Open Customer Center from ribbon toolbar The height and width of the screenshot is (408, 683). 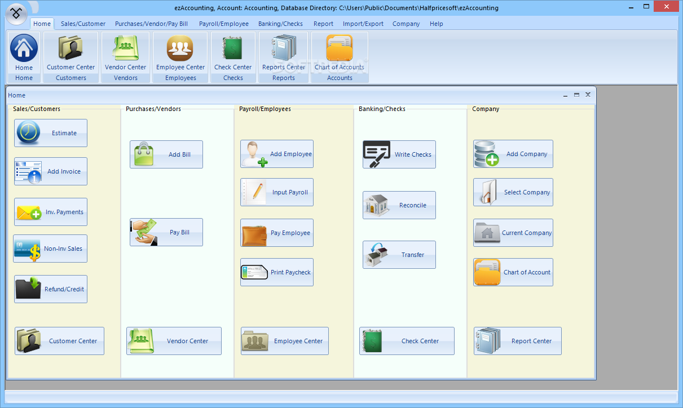coord(71,53)
